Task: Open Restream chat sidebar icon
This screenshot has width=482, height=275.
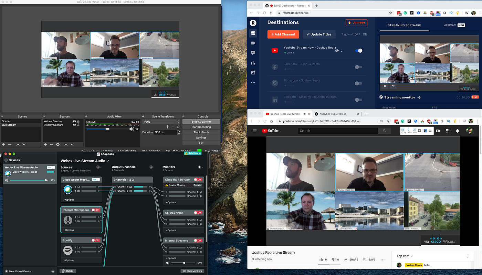Action: [253, 53]
